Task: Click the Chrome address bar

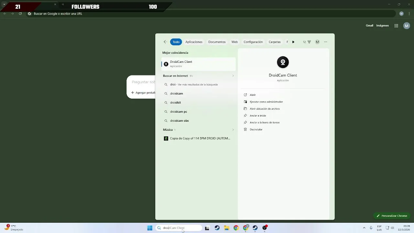Action: (x=210, y=14)
